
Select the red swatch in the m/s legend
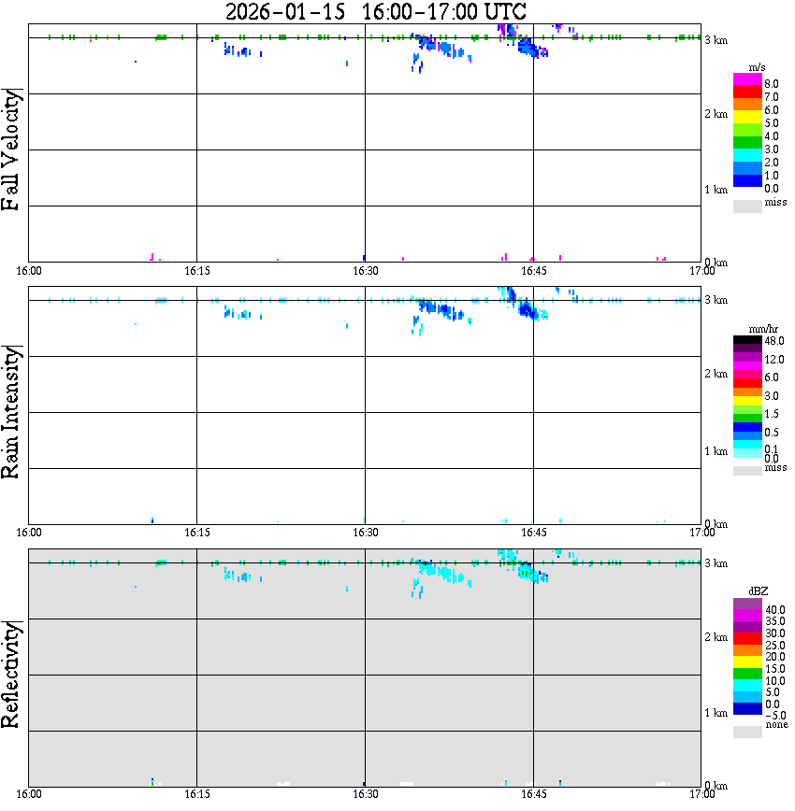pyautogui.click(x=747, y=92)
